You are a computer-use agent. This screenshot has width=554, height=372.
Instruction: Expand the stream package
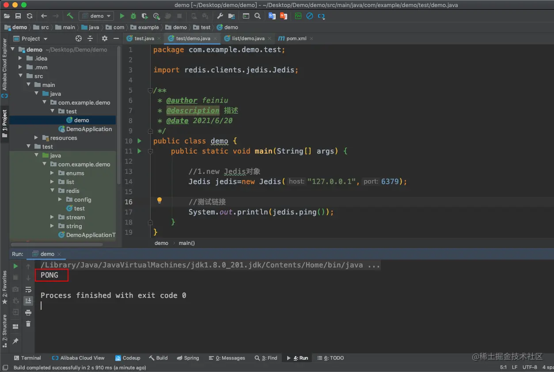point(52,217)
